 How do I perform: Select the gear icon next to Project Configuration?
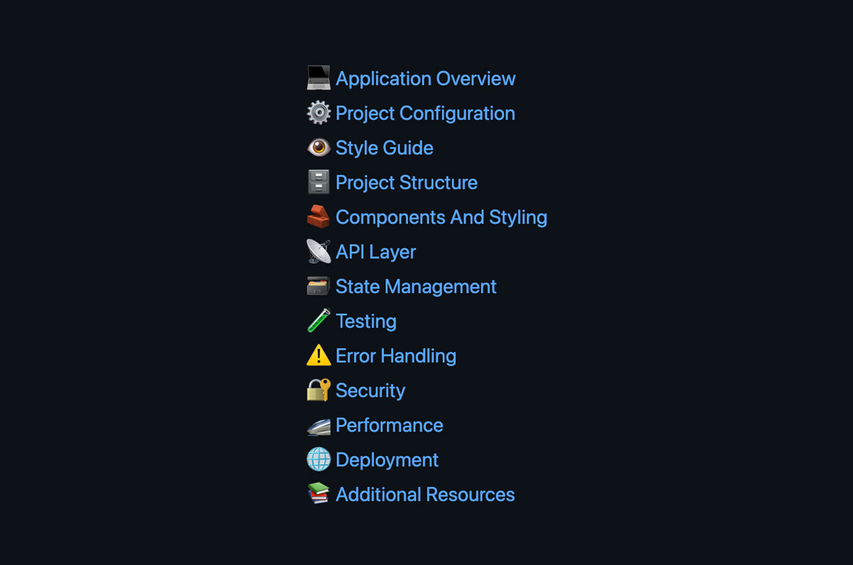[x=319, y=113]
